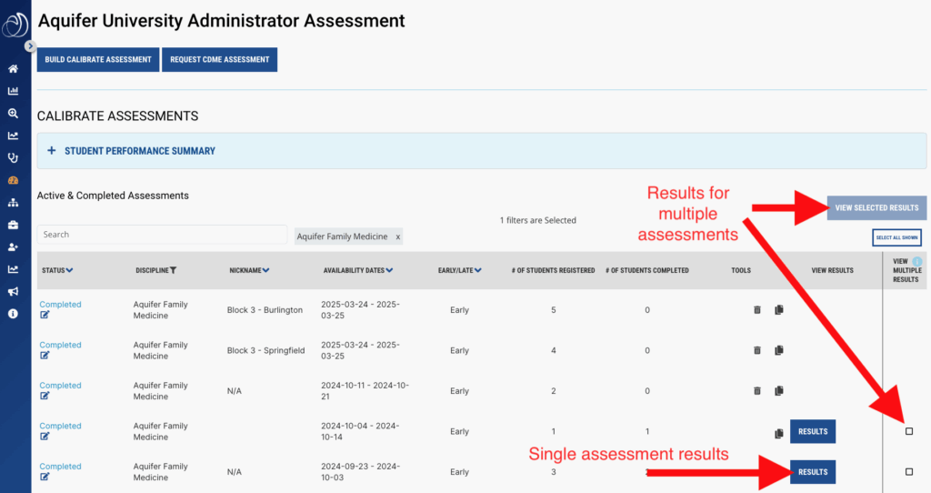Open the bar chart icon in sidebar

pos(13,91)
